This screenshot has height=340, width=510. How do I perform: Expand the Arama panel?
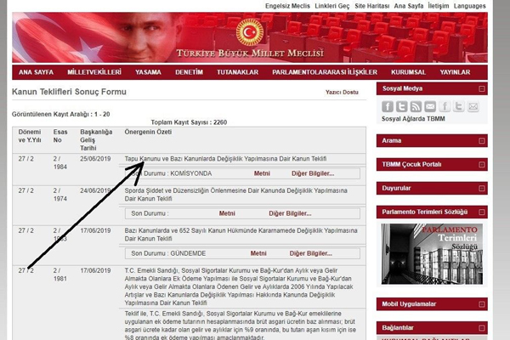(482, 139)
